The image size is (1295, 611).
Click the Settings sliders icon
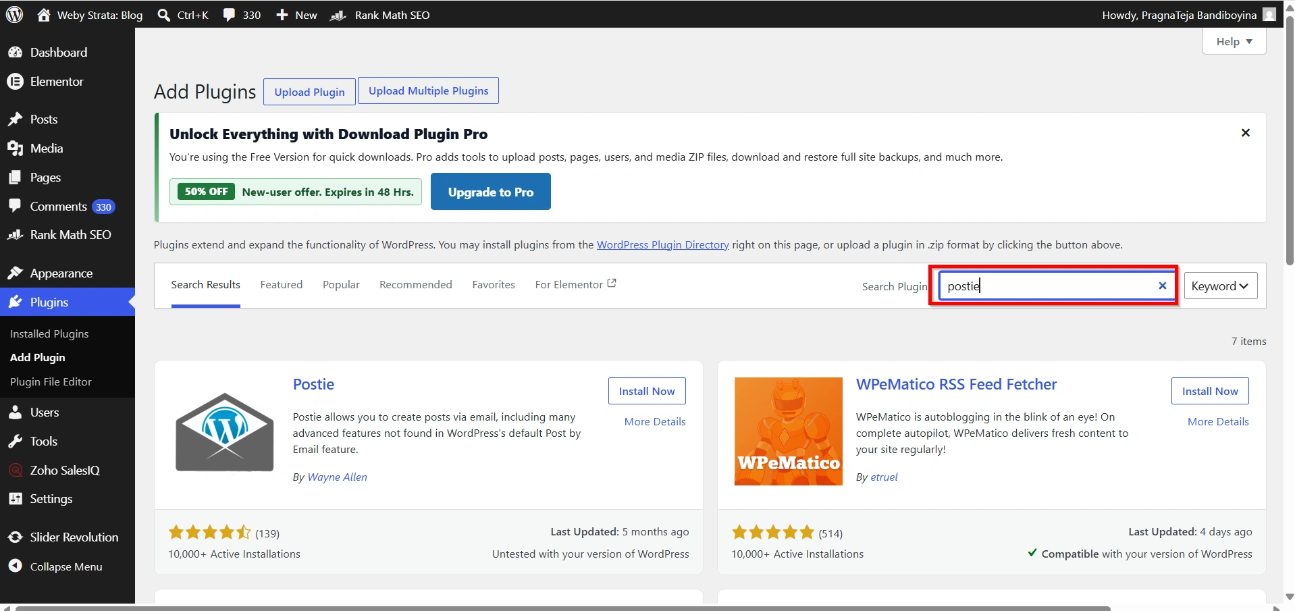(15, 498)
